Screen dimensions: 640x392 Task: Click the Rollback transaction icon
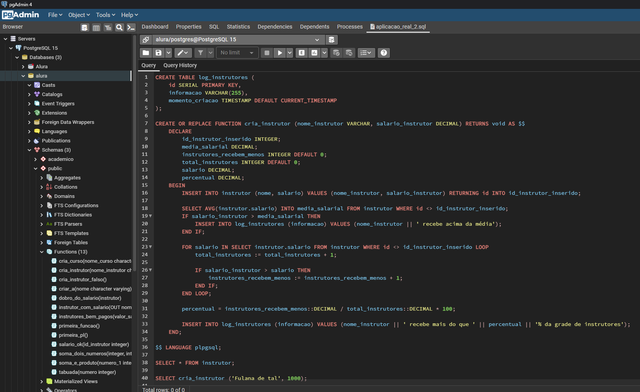click(349, 53)
